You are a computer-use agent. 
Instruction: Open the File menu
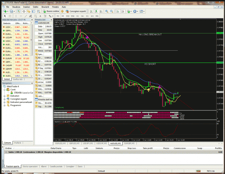pyautogui.click(x=8, y=7)
